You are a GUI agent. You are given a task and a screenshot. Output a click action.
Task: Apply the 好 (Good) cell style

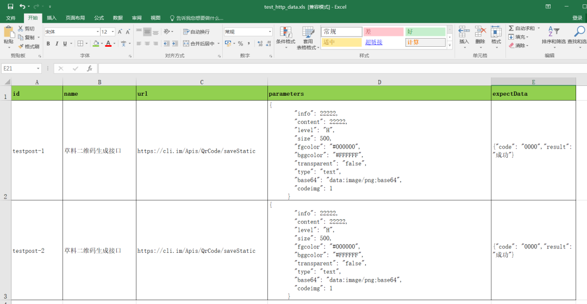point(425,32)
